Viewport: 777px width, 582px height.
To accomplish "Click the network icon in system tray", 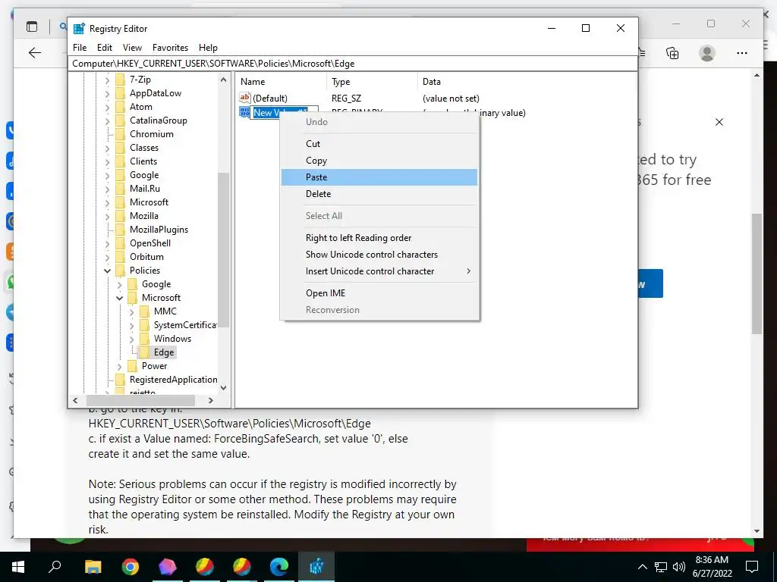I will tap(661, 567).
